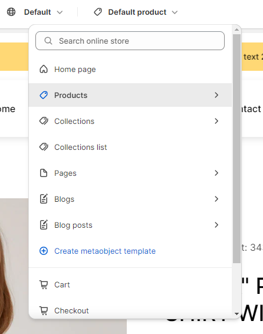Expand the Blogs submenu arrow
263x334 pixels.
tap(216, 199)
